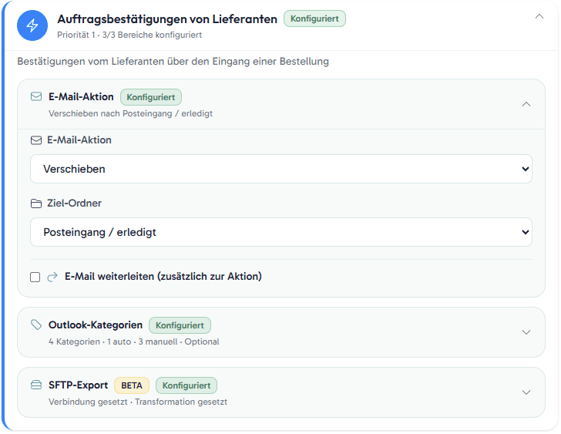Click the Ziel-Ordner label

(x=75, y=204)
